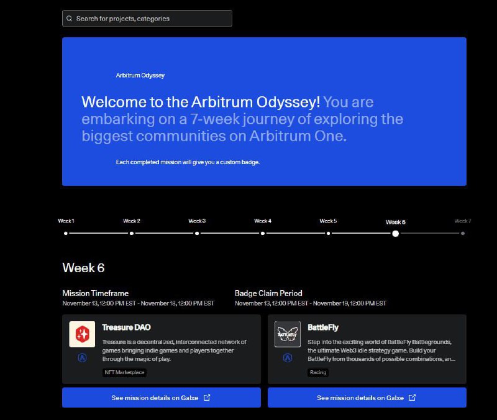
Task: Select the active Week 6 timeline marker
Action: tap(395, 234)
